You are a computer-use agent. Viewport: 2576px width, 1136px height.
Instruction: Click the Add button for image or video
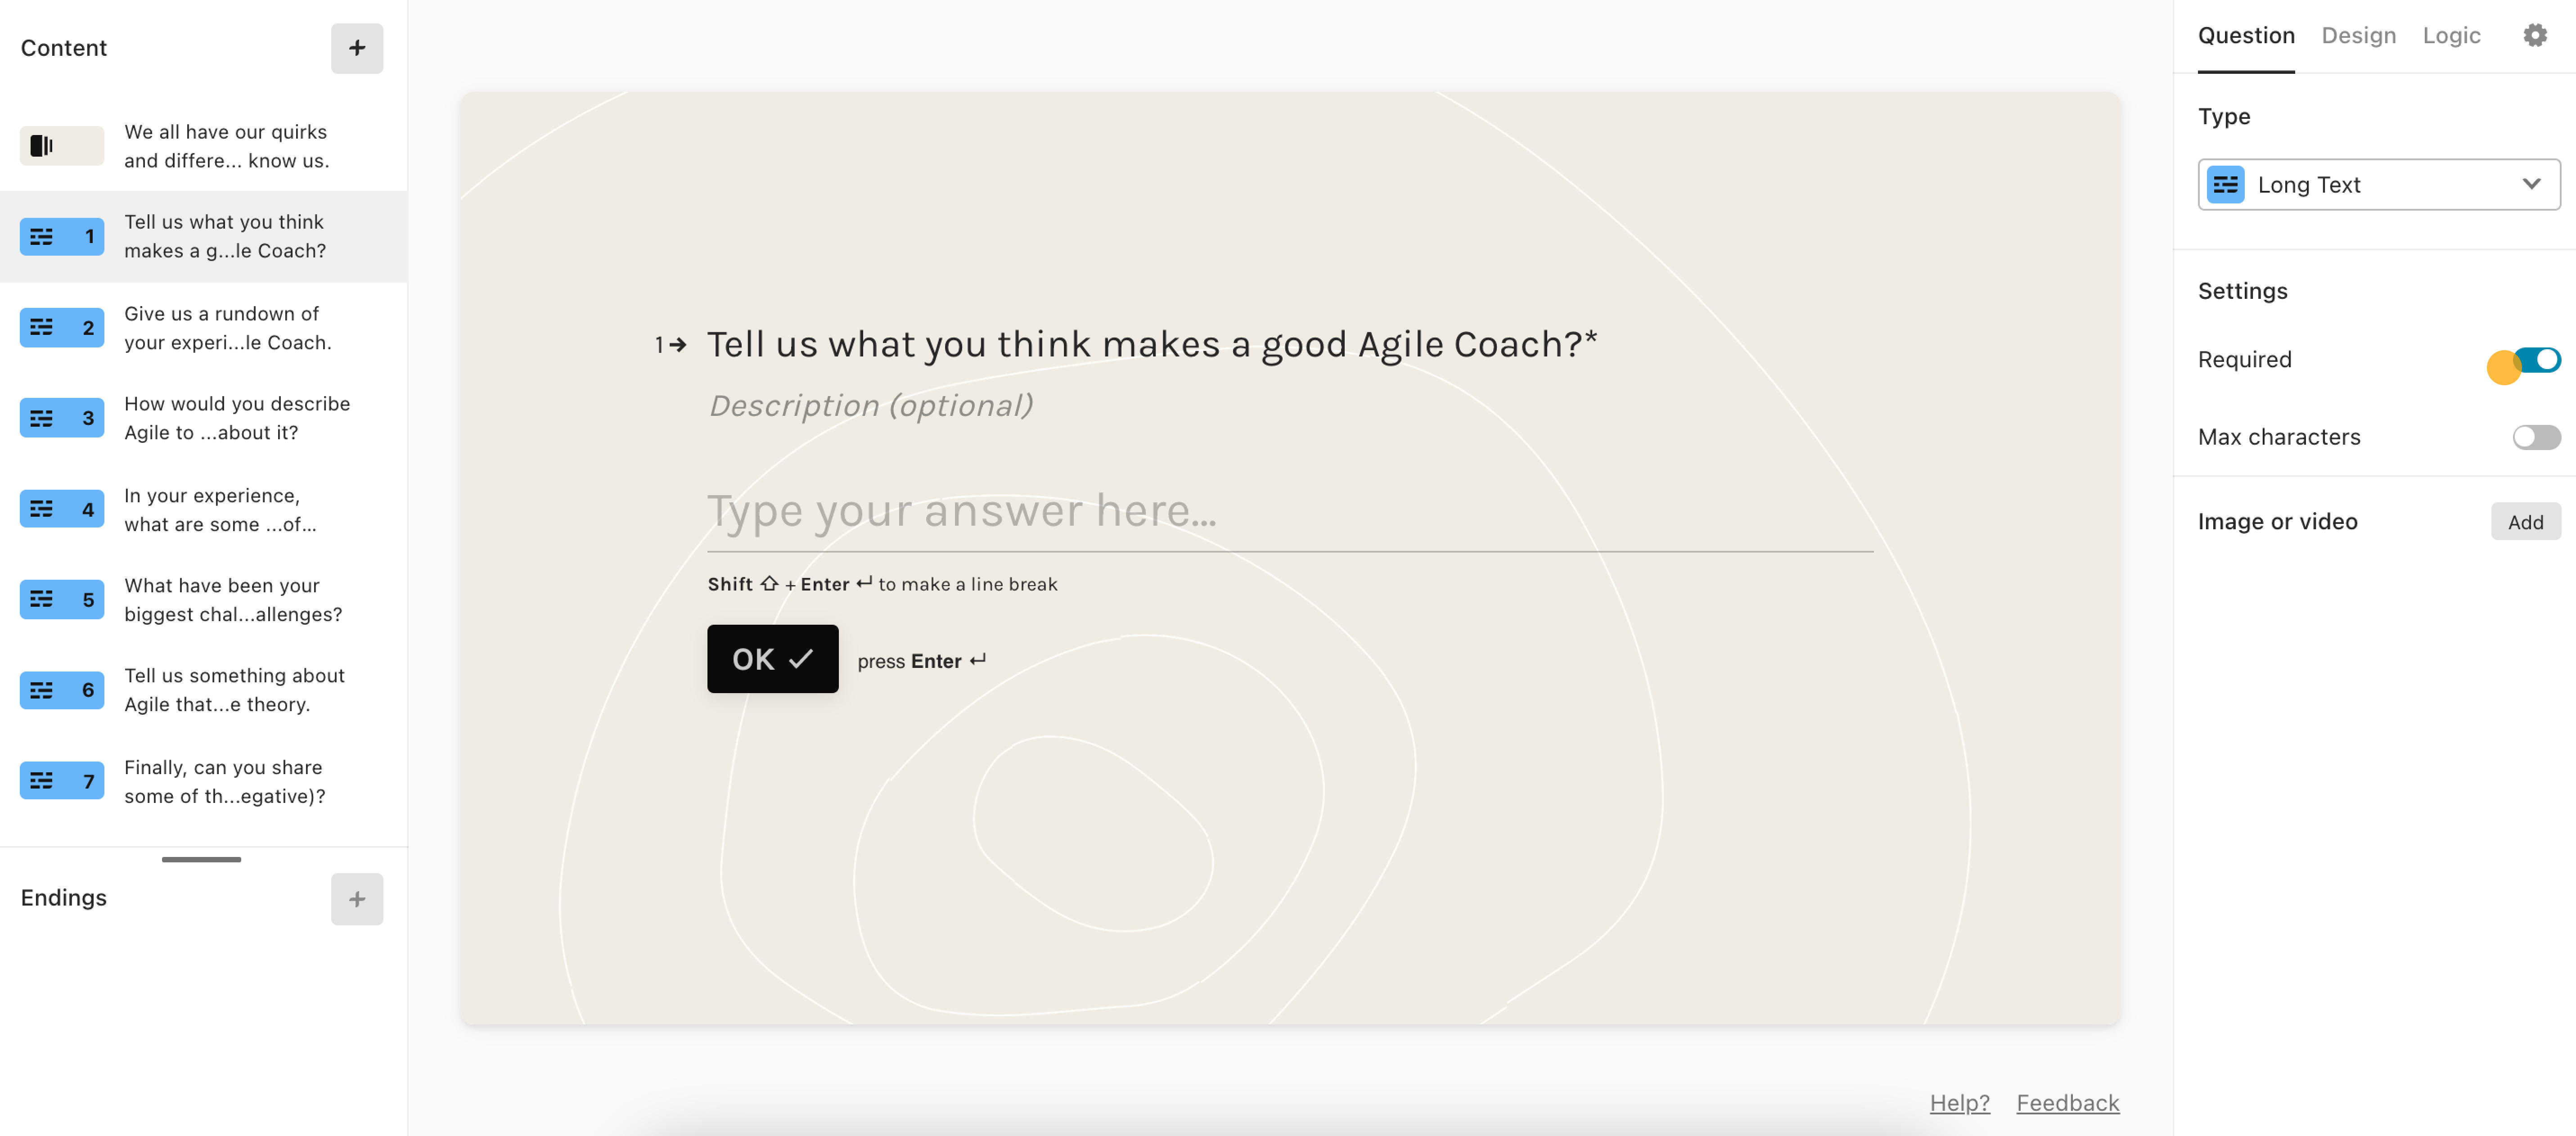[x=2525, y=522]
